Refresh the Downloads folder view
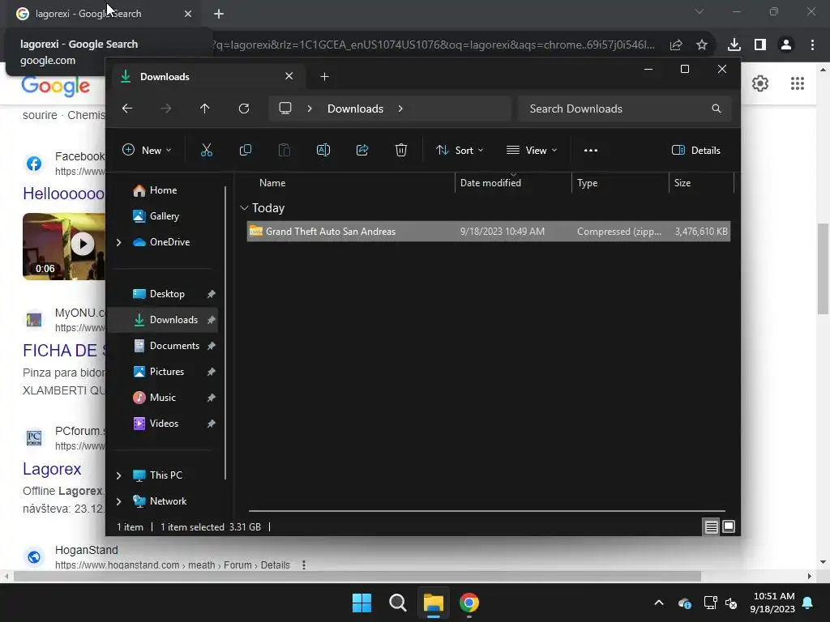Image resolution: width=830 pixels, height=622 pixels. pos(244,109)
